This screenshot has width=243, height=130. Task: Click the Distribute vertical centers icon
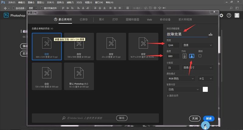[x=100, y=8]
